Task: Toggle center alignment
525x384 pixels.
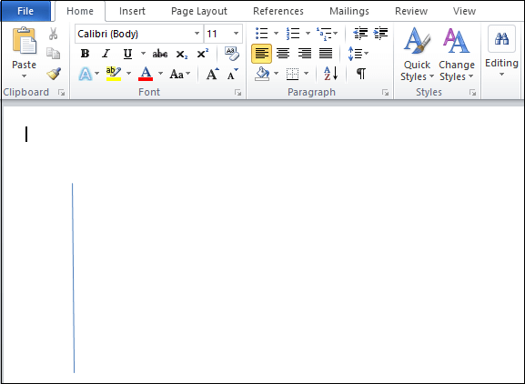Action: (283, 53)
